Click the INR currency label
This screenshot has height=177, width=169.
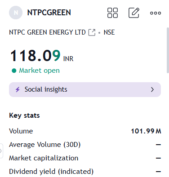tap(68, 59)
